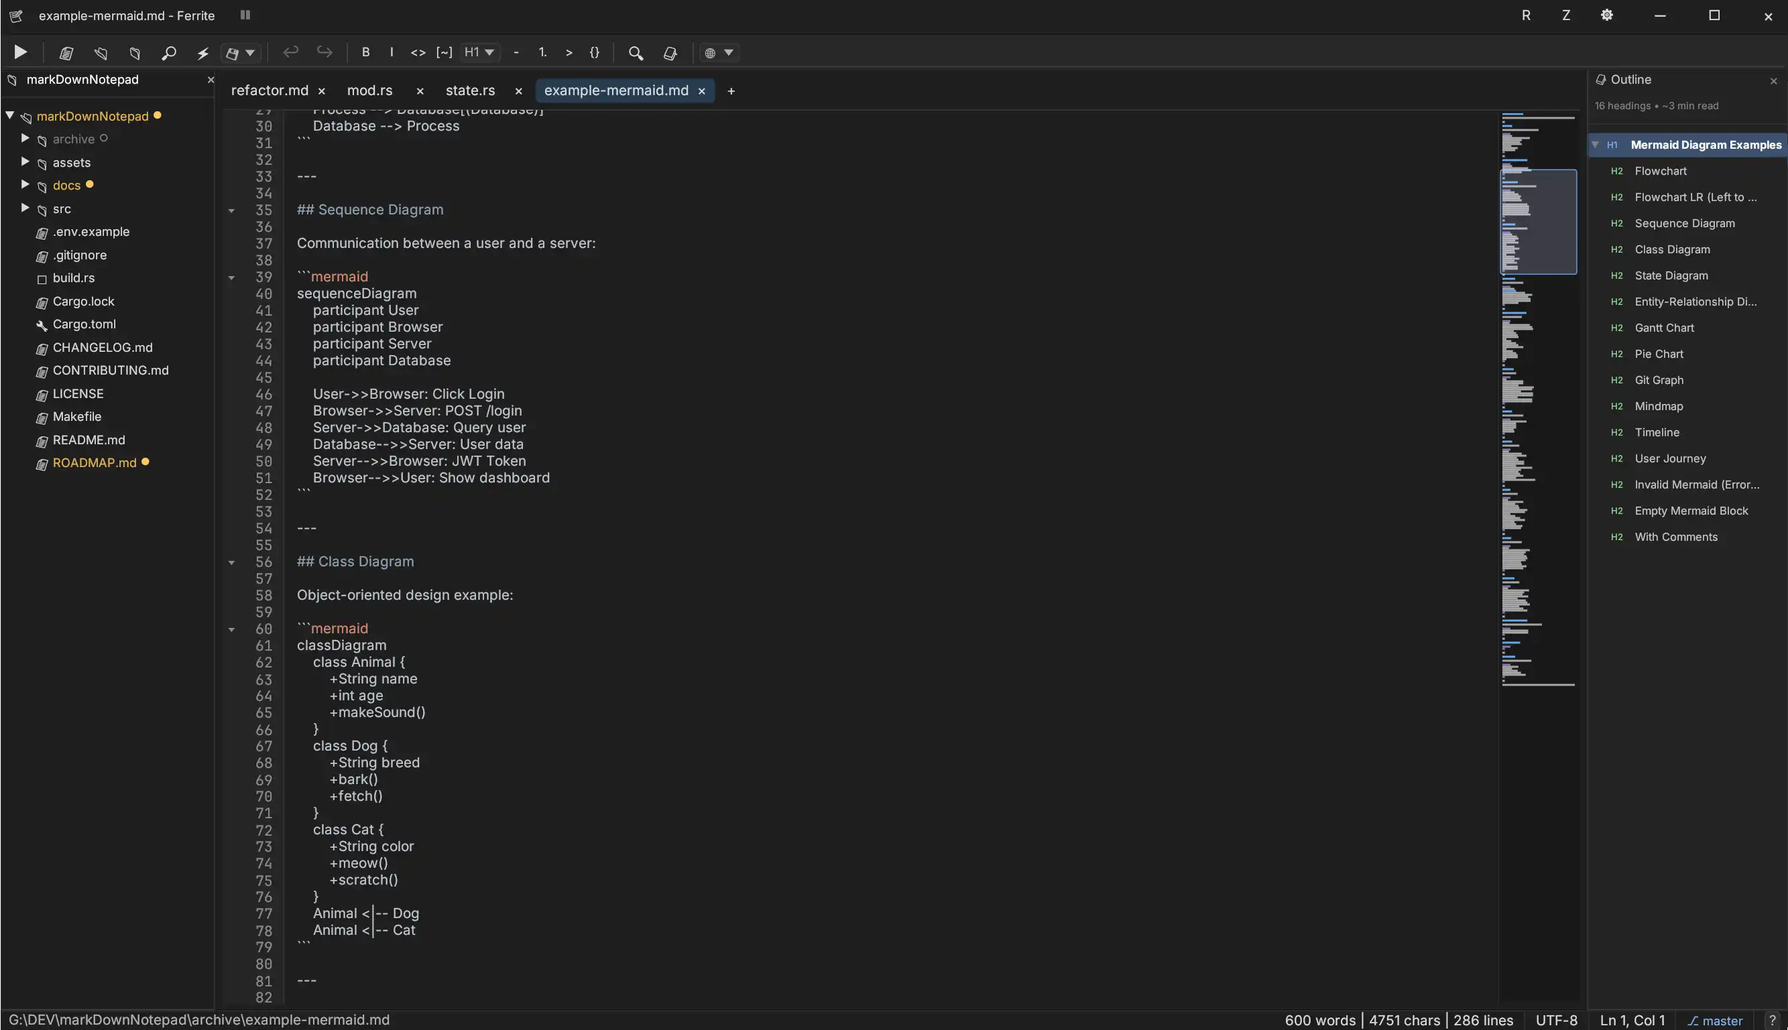The height and width of the screenshot is (1030, 1788).
Task: Click the redo arrow icon
Action: (324, 52)
